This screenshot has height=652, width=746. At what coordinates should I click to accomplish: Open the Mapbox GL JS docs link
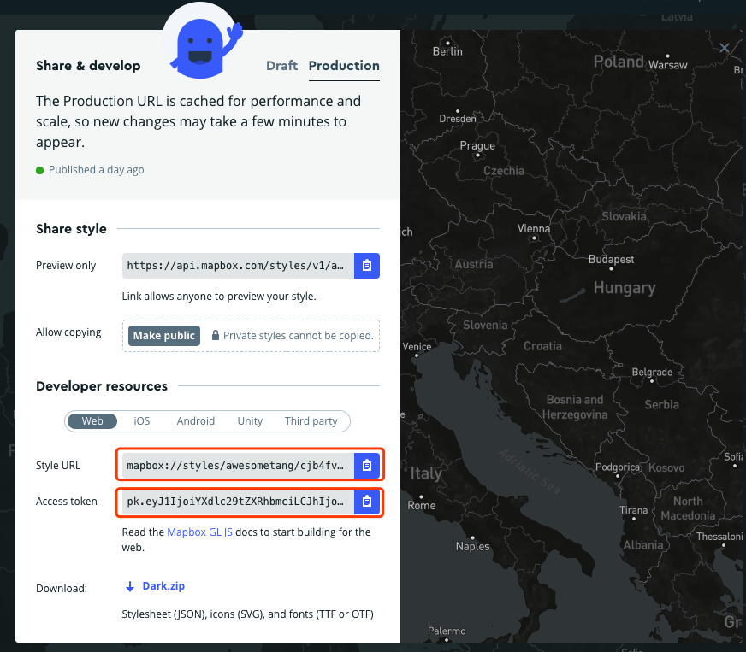tap(200, 532)
